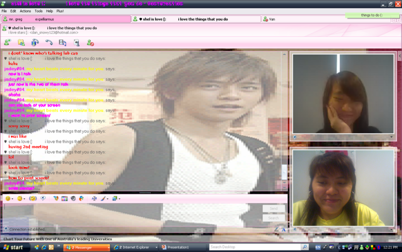The image size is (402, 252).
Task: Open the Actions menu
Action: 25,11
